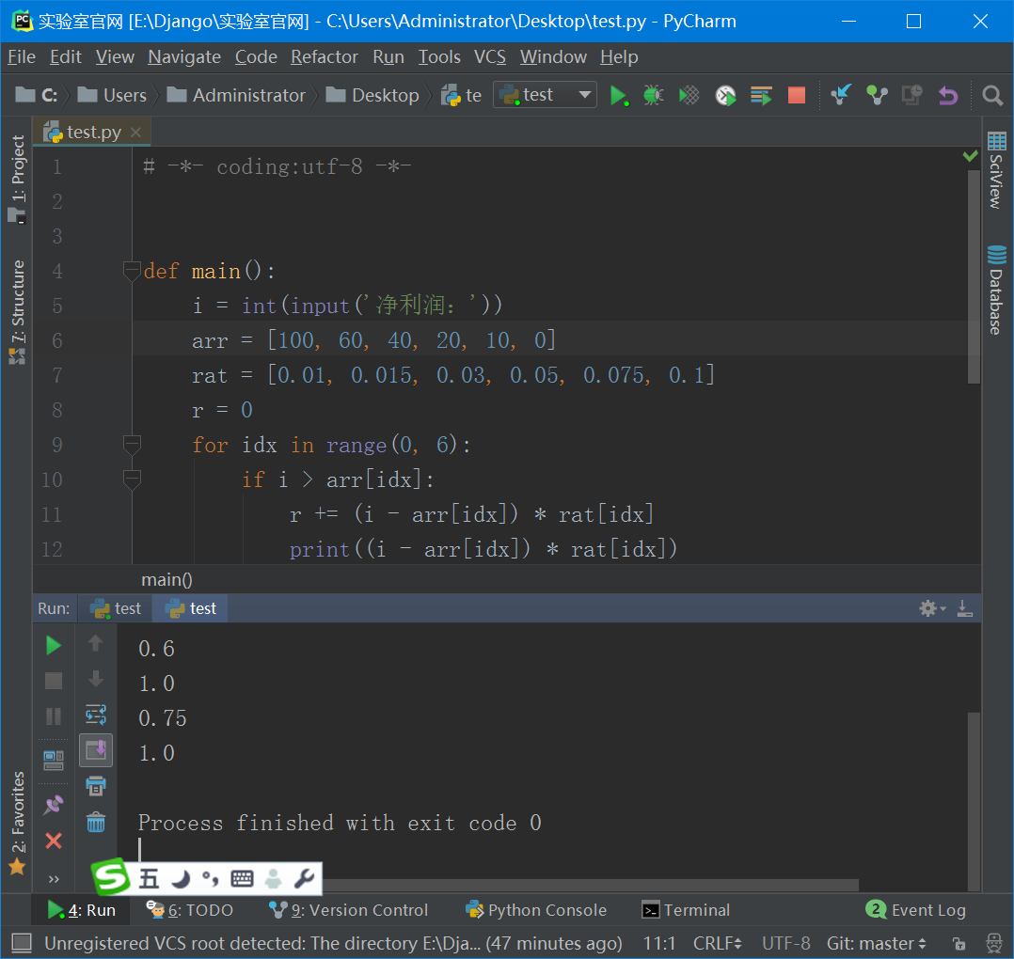Hide the Run panel via download-arrow icon

[x=965, y=608]
